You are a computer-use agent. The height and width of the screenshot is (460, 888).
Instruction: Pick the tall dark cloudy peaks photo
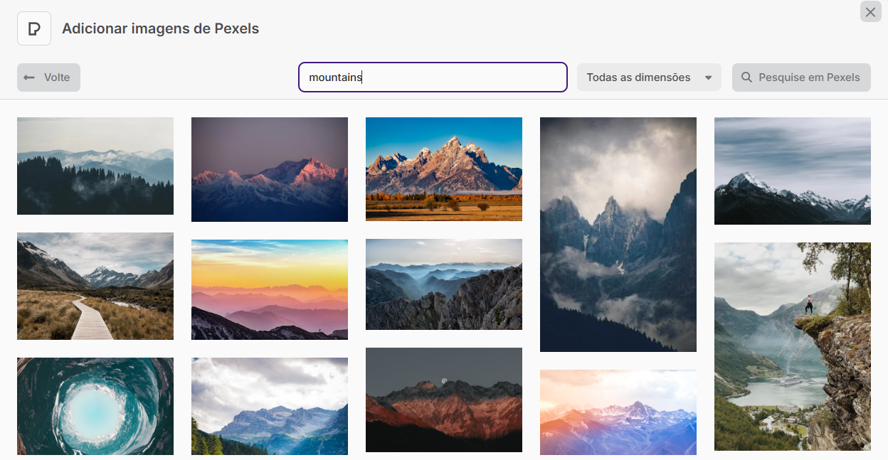(x=618, y=235)
